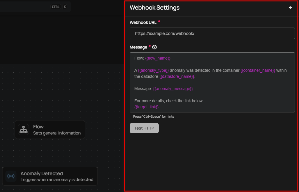
Task: Focus the Webhook URL input field
Action: (212, 33)
